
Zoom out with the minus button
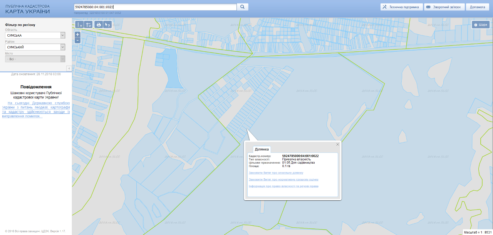coord(77,40)
